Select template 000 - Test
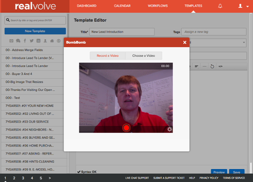253x182 pixels. [34, 98]
